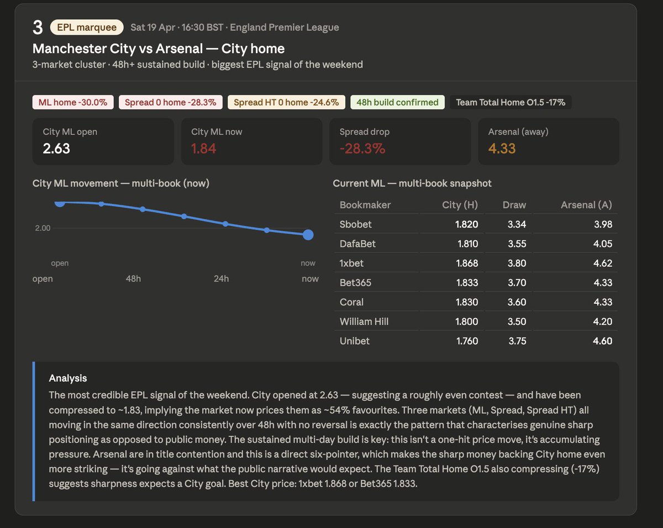Click the 48h build confirmed tag
The image size is (663, 528).
click(397, 102)
